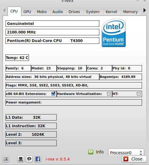Click the screenshot camera icon
Screen dimensions: 149x165
coord(6,159)
